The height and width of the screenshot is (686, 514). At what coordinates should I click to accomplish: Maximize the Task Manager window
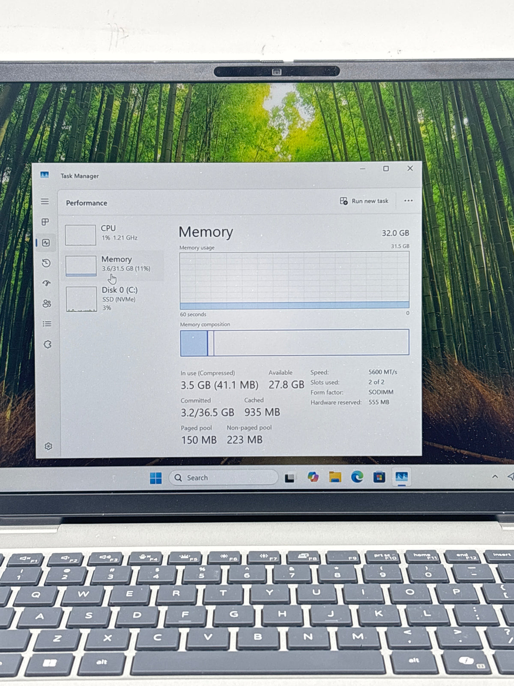[386, 168]
